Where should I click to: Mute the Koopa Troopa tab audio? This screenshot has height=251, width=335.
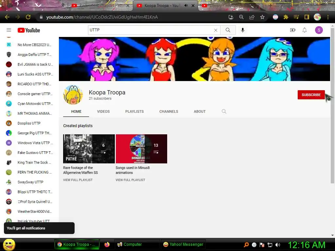[186, 6]
